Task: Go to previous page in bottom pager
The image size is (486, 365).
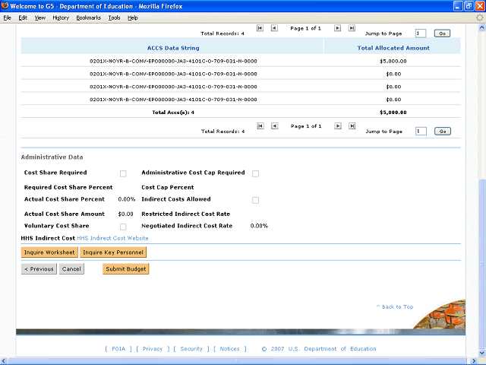Action: [x=274, y=126]
